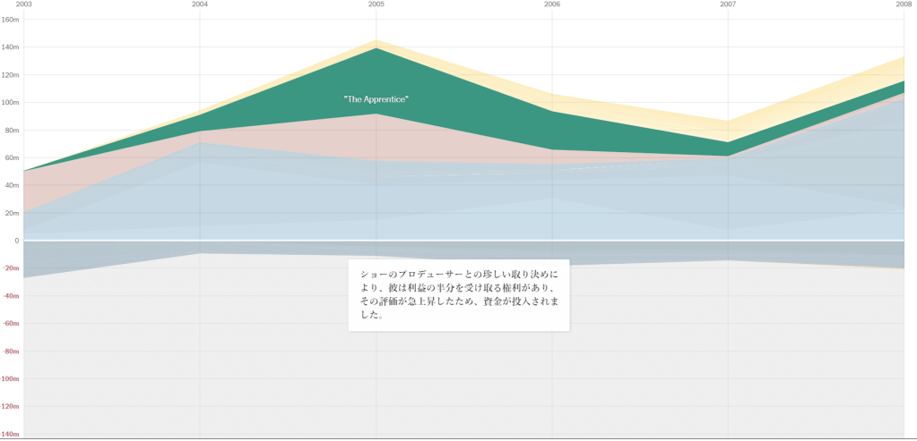Click the 2005 year label
Screen dimensions: 917x441
376,4
